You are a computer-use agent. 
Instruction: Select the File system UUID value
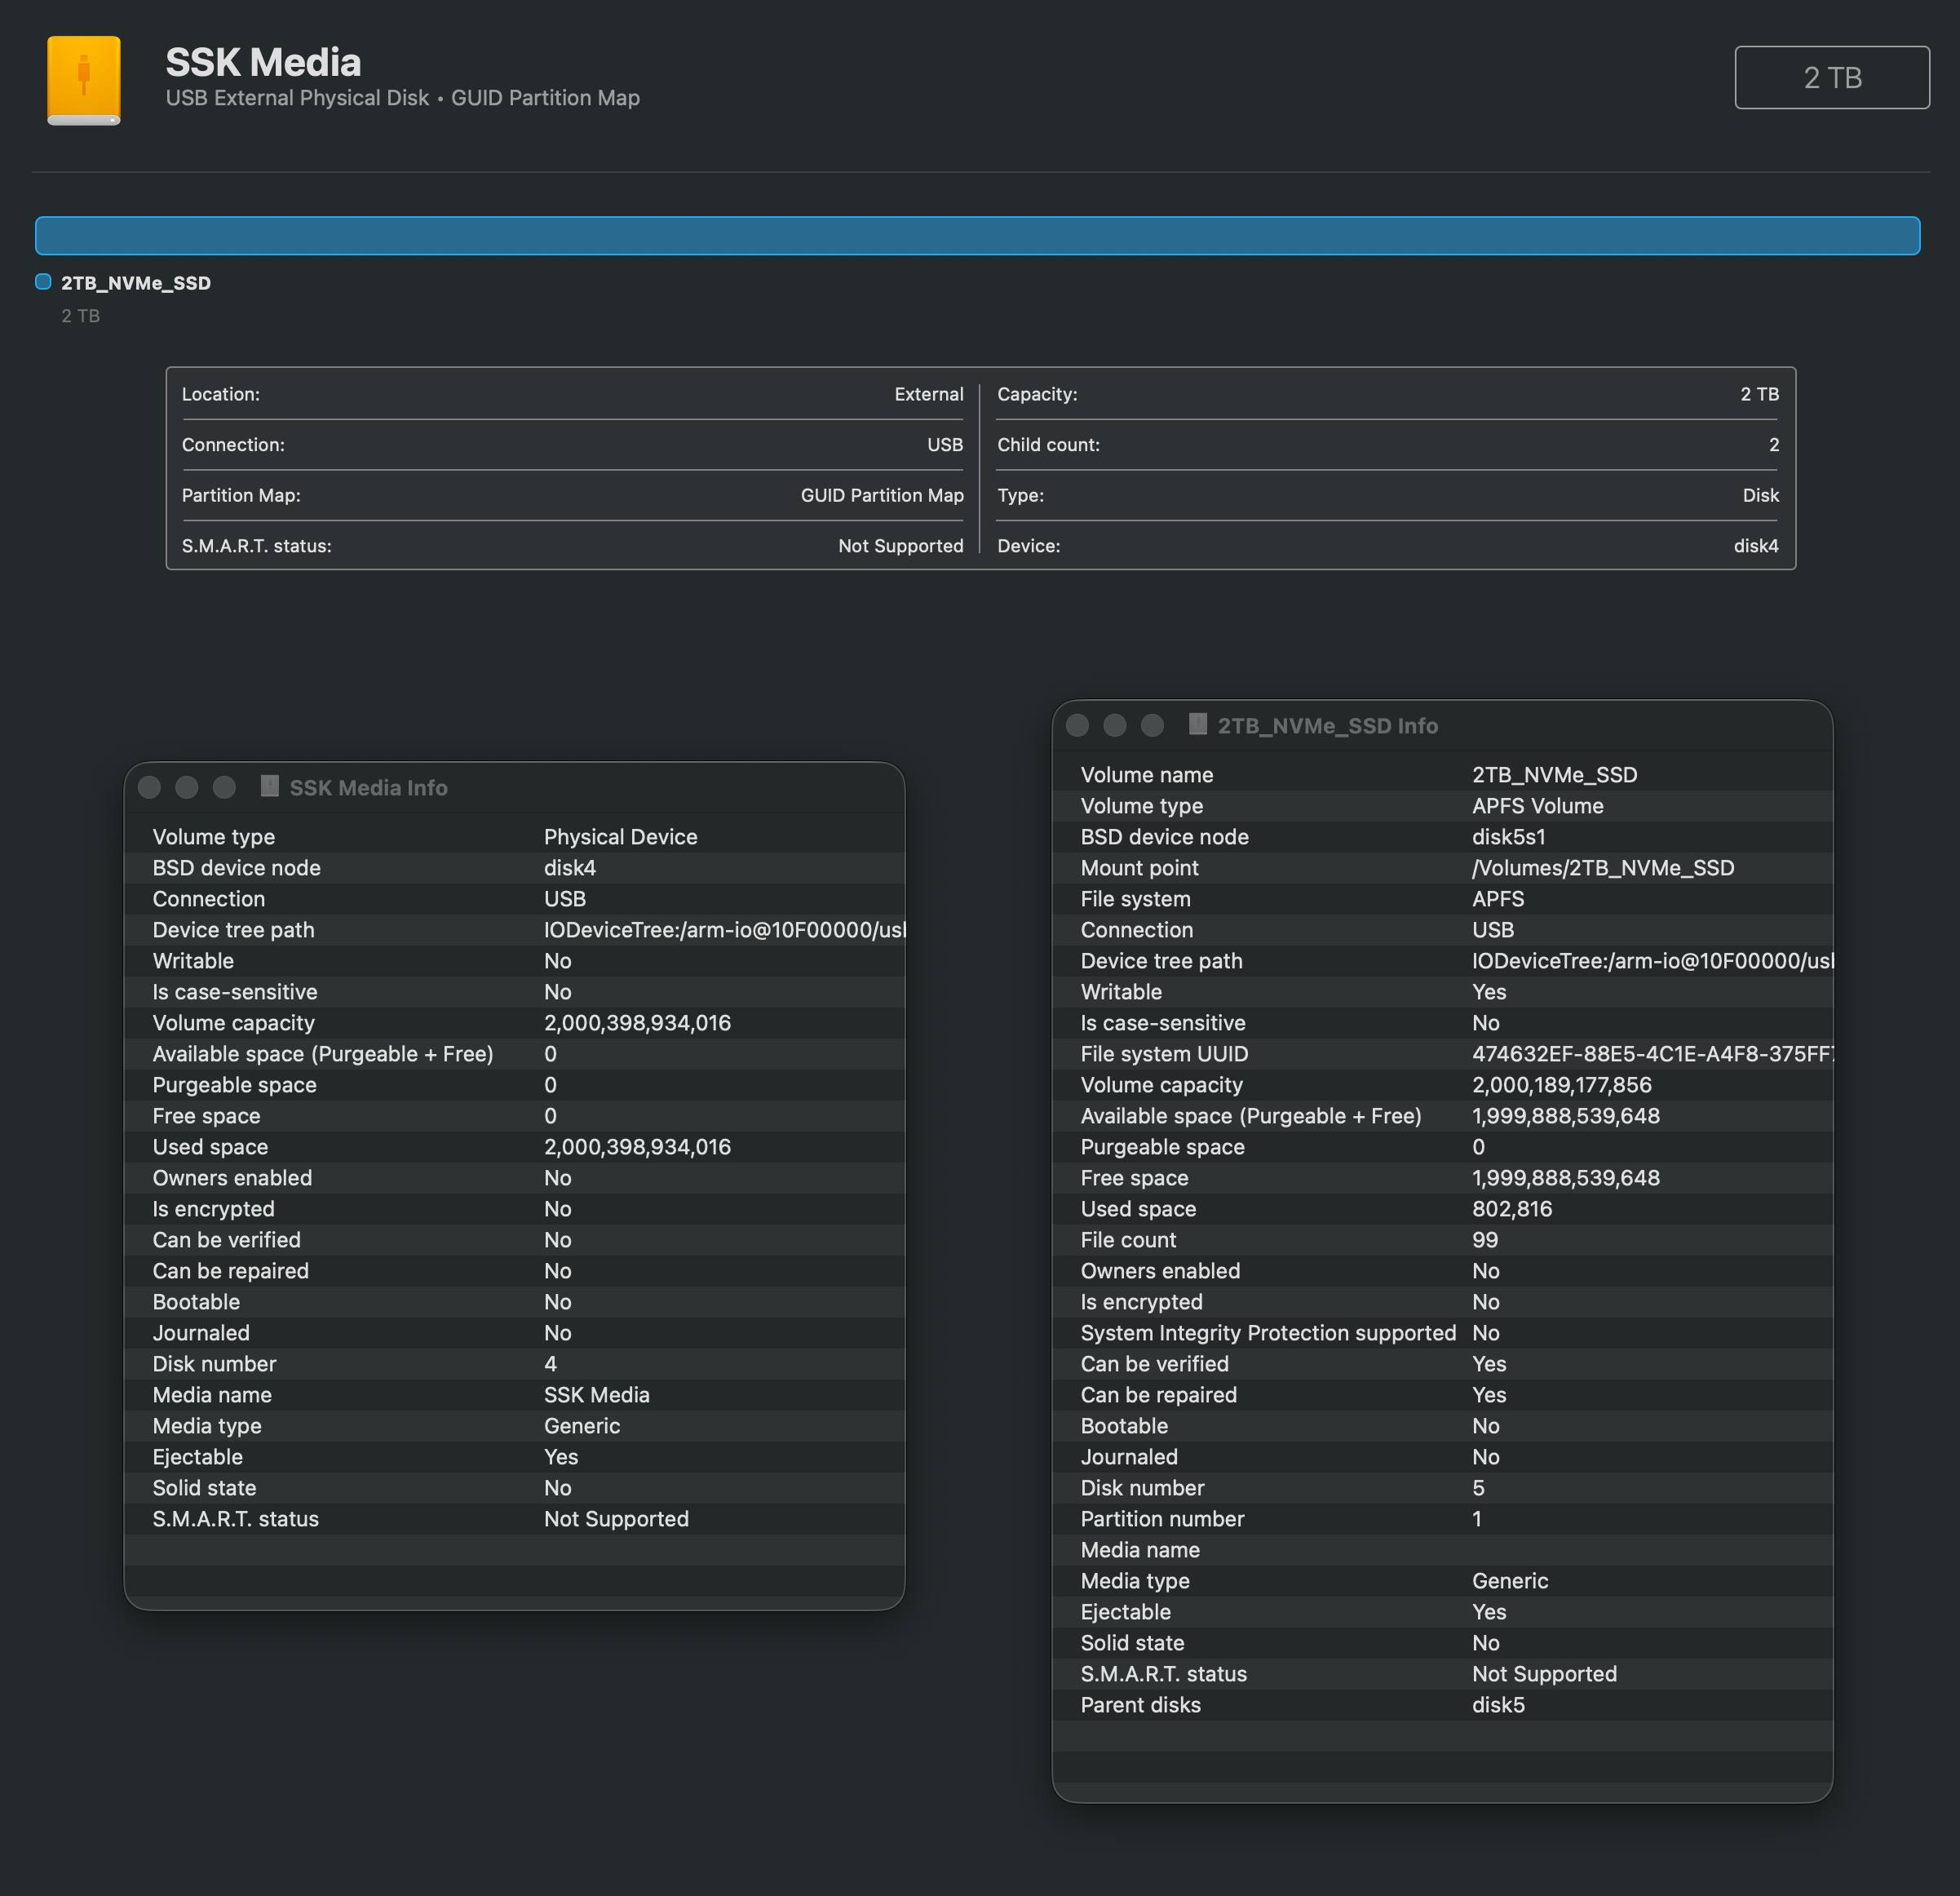coord(1652,1054)
